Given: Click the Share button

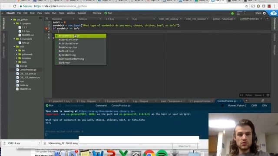Looking at the screenshot, I should coord(258,13).
